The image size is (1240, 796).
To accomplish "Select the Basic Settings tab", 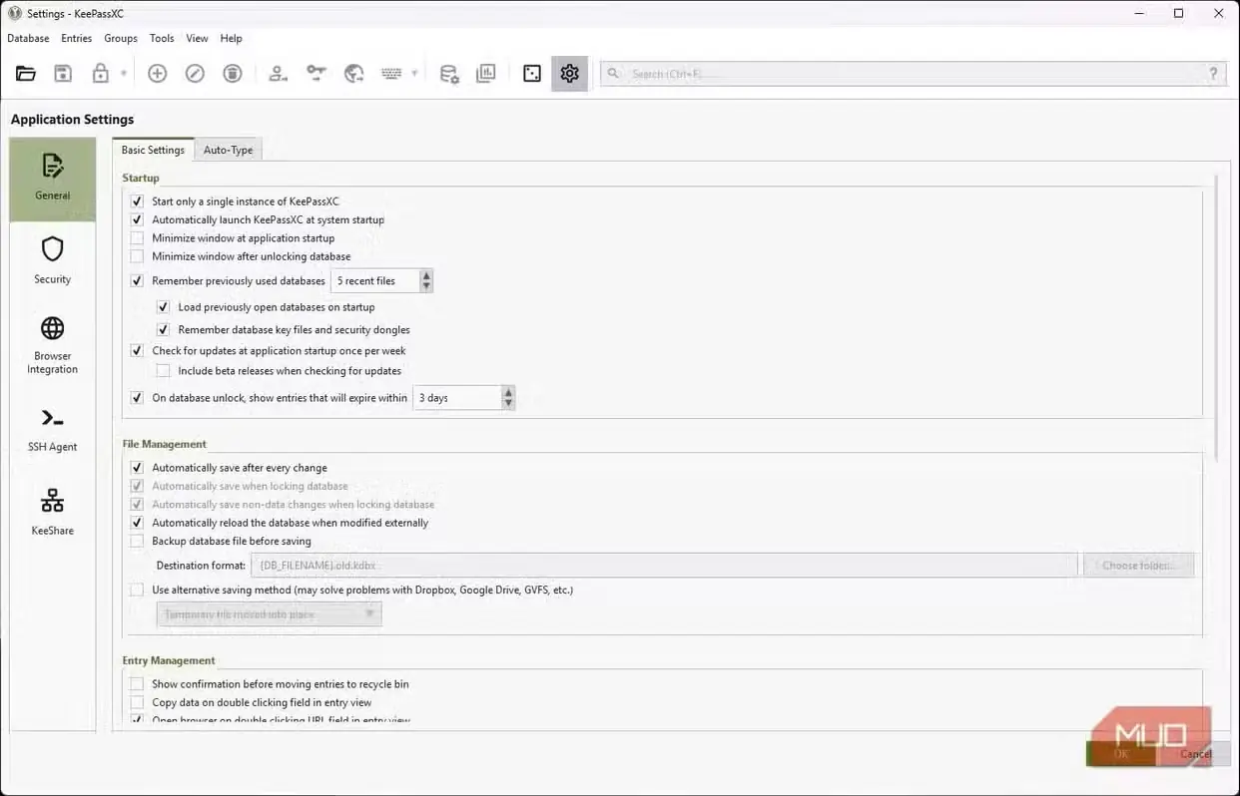I will pyautogui.click(x=153, y=150).
